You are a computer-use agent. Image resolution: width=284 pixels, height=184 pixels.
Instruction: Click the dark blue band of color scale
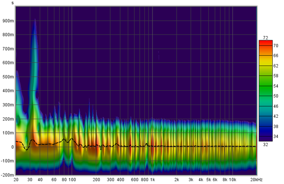[x=266, y=131]
